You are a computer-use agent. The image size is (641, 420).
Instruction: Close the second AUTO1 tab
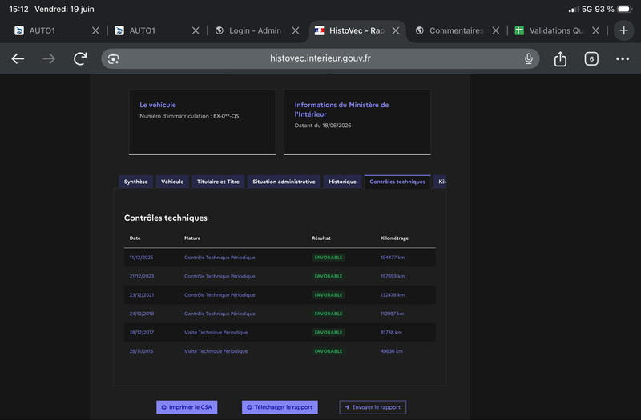click(x=196, y=30)
